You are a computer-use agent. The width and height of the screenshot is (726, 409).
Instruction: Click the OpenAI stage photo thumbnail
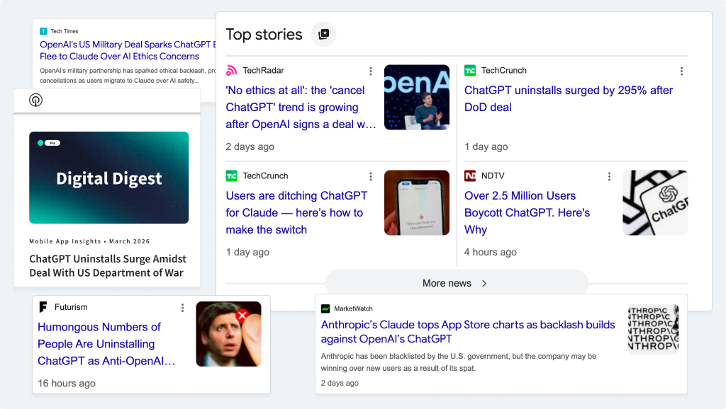coord(417,97)
